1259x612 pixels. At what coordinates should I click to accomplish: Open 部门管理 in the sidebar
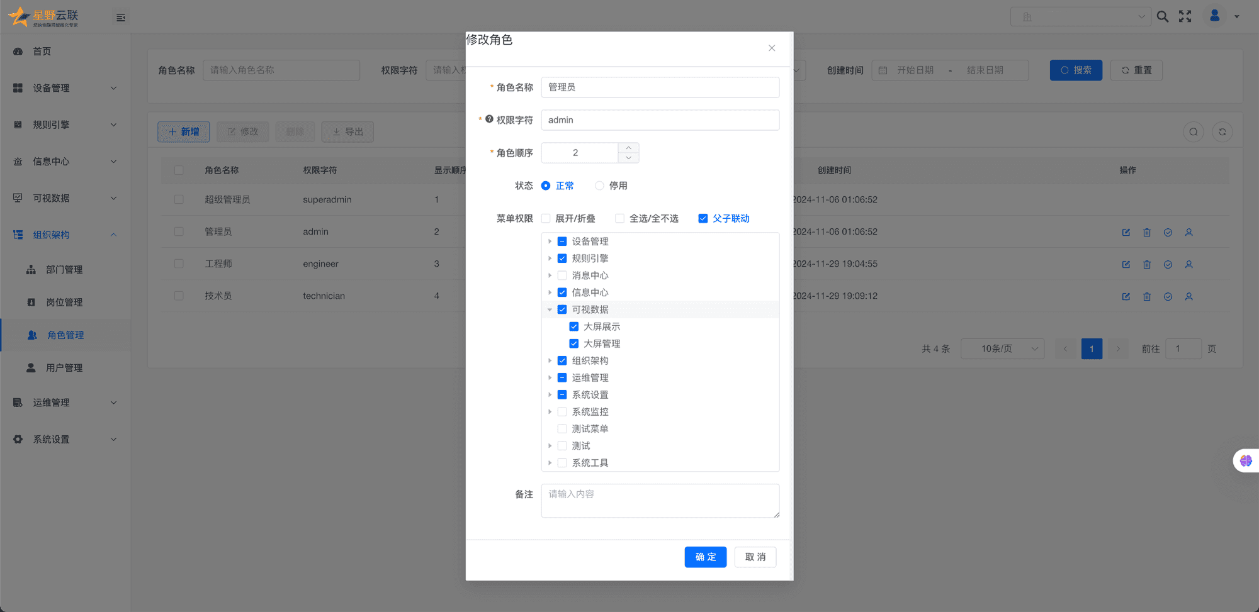64,270
